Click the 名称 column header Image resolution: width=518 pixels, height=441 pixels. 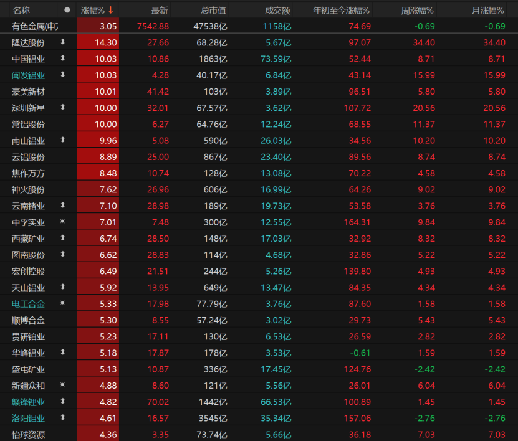tap(21, 11)
